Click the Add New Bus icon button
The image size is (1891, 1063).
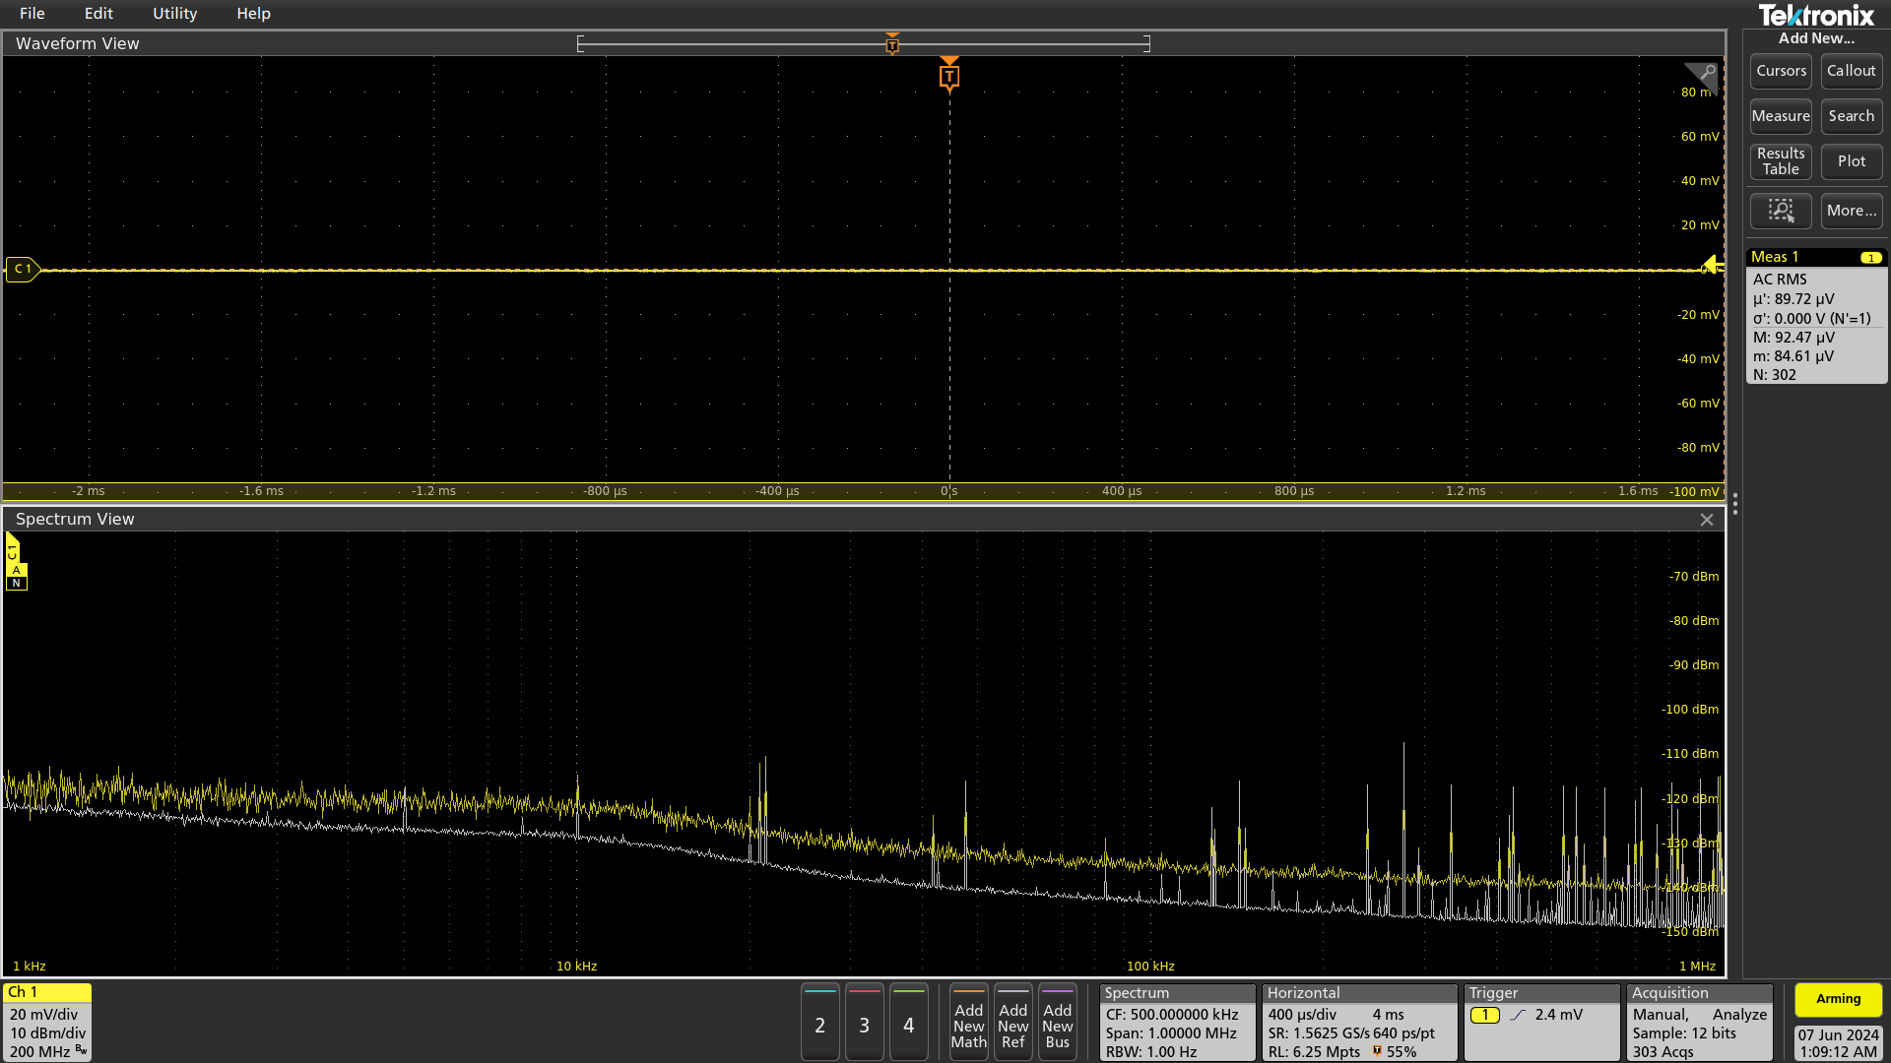pos(1057,1025)
